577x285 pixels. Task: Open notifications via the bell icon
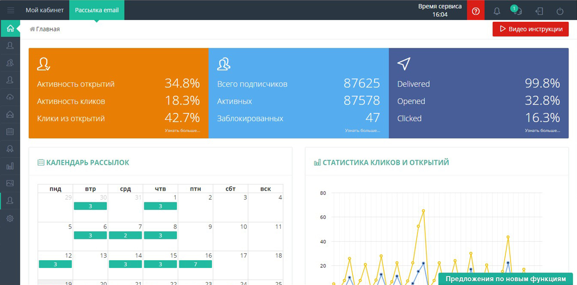[x=497, y=11]
